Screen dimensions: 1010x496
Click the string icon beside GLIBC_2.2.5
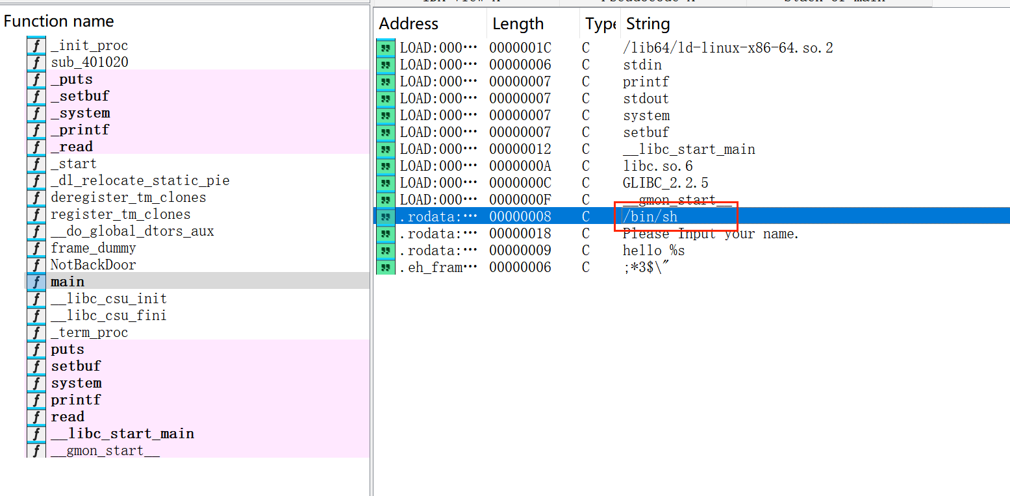point(385,182)
